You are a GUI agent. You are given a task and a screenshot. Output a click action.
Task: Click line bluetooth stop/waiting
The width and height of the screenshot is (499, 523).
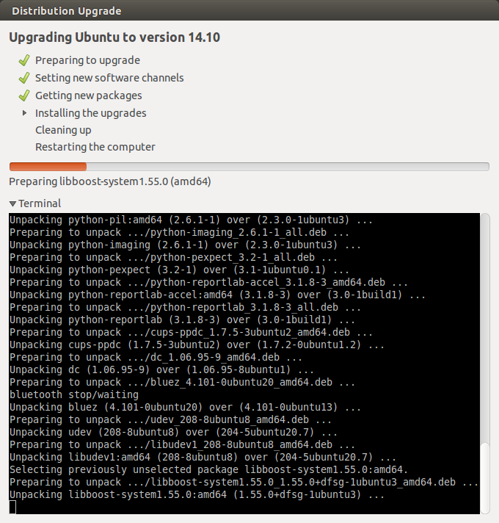pyautogui.click(x=74, y=395)
